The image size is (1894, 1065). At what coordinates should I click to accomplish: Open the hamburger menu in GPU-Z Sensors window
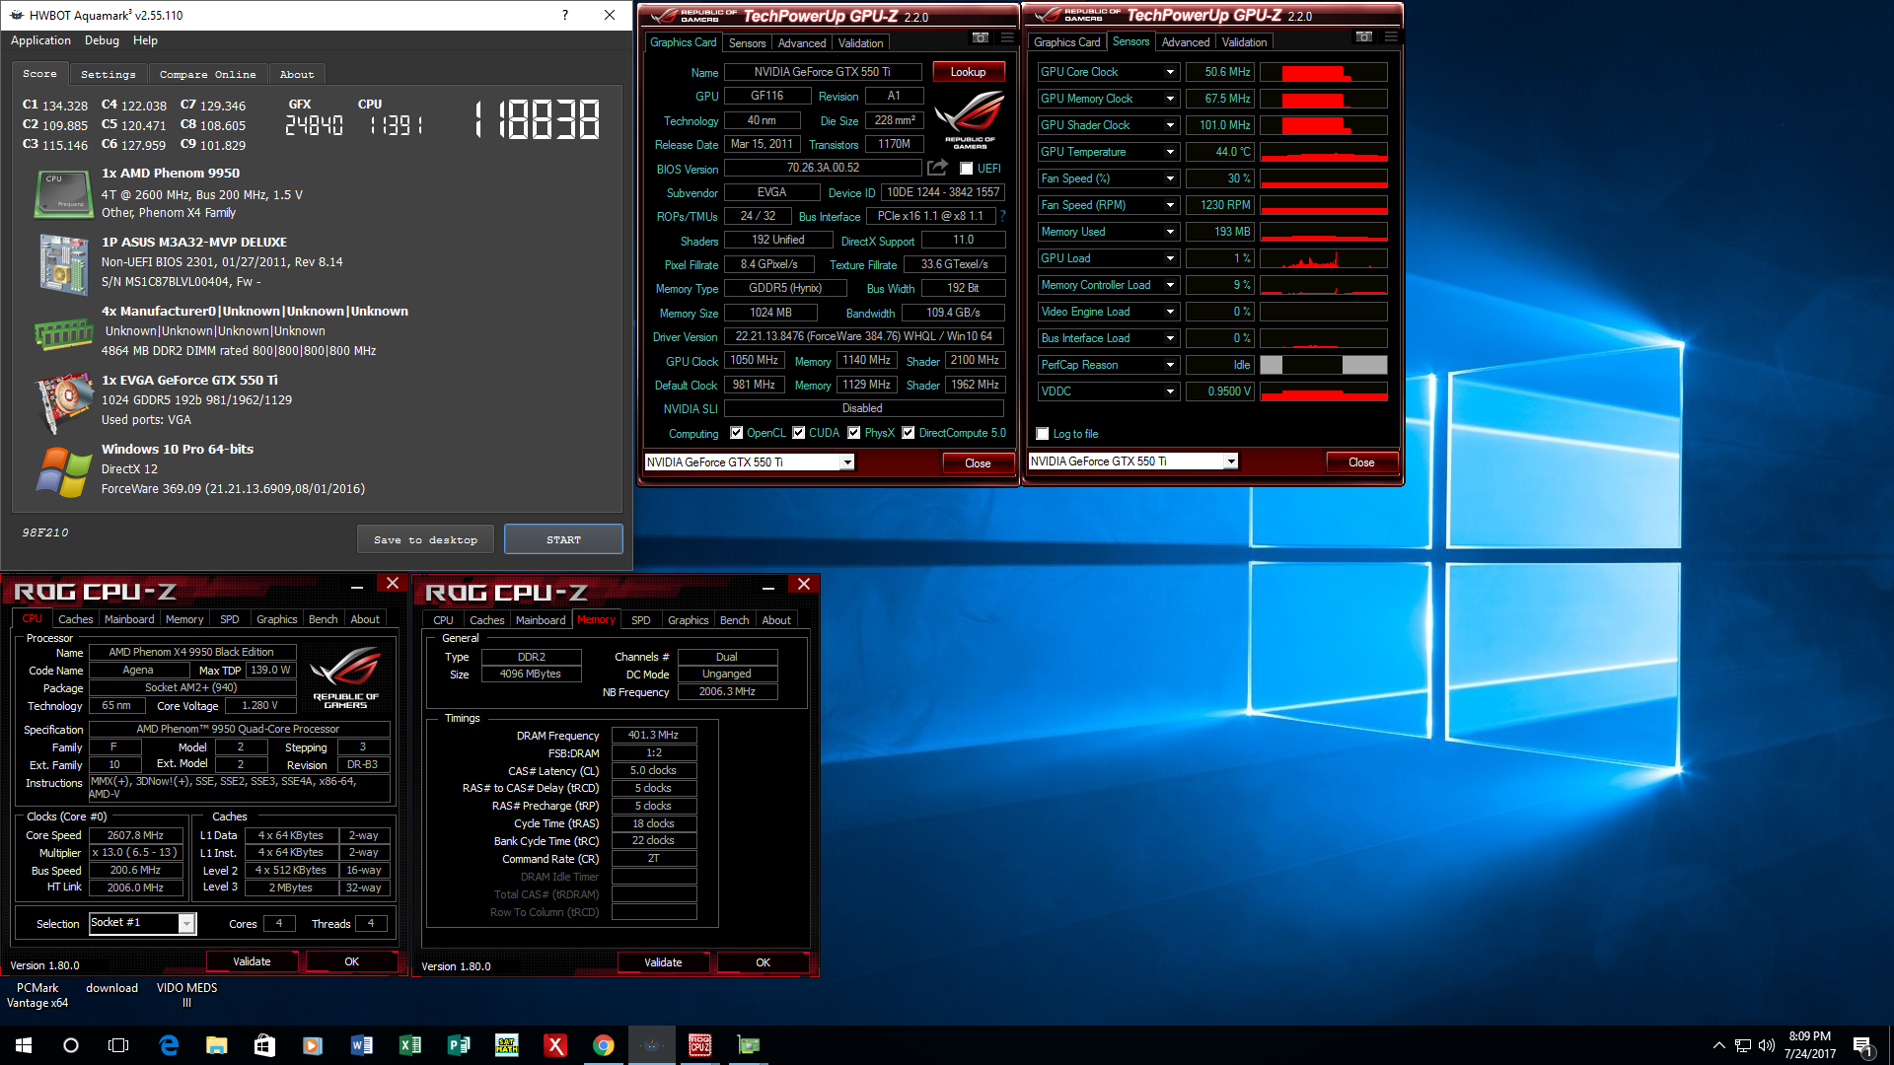pyautogui.click(x=1391, y=37)
